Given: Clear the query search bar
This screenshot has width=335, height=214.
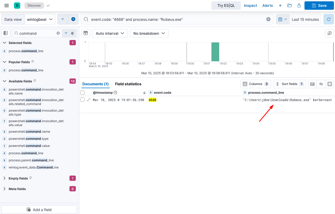Looking at the screenshot, I should tap(268, 19).
